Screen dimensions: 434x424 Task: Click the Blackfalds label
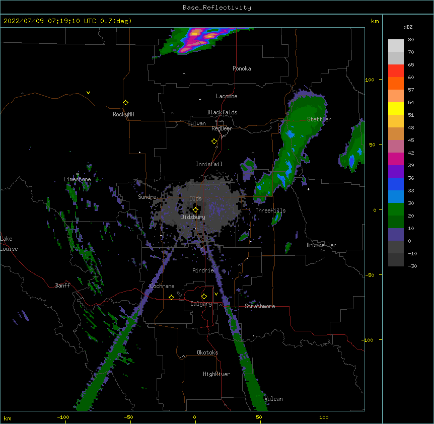pos(222,112)
